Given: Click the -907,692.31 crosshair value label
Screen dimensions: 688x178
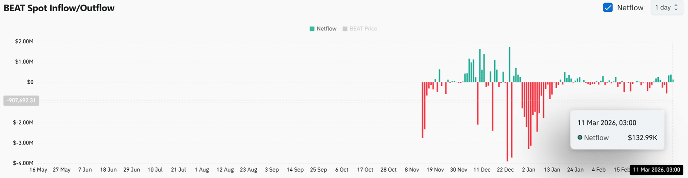Looking at the screenshot, I should pos(21,101).
